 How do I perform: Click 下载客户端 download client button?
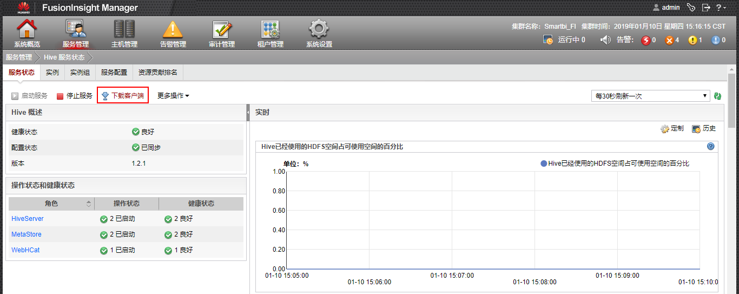point(123,96)
